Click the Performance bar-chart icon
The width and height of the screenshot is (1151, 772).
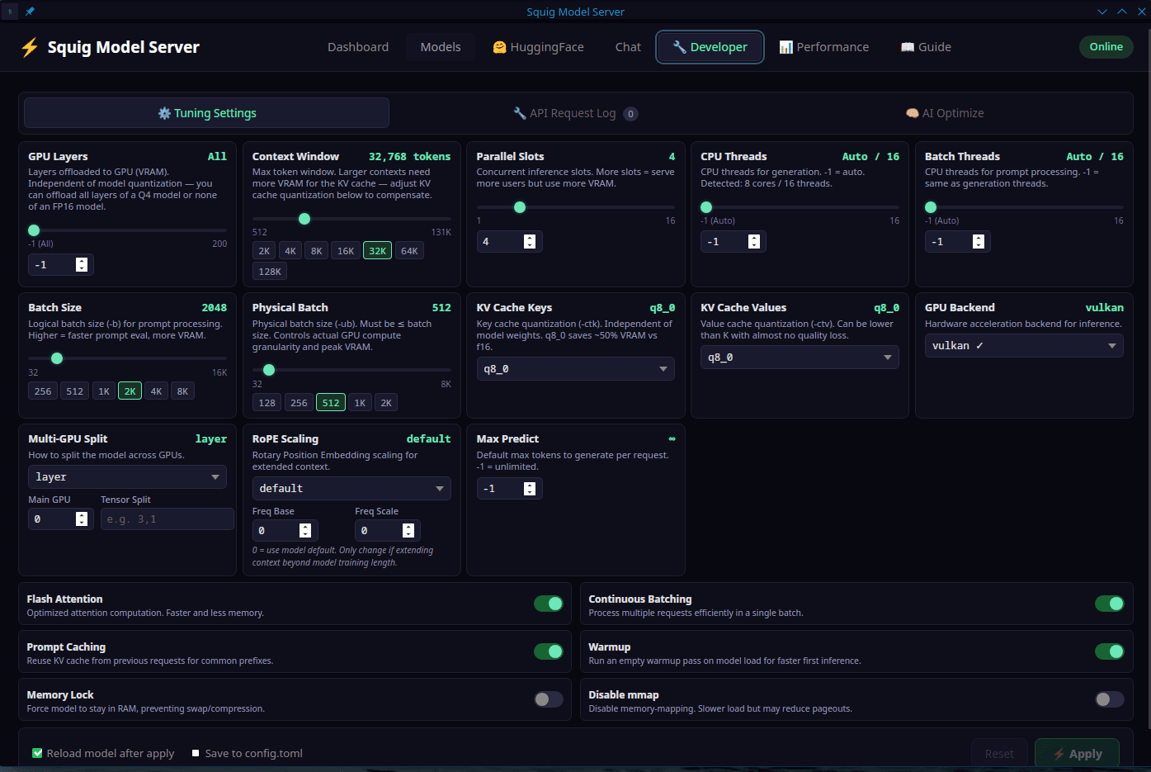[786, 47]
